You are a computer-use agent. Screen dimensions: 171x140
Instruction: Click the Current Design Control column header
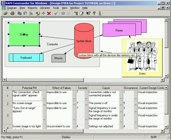click(151, 88)
